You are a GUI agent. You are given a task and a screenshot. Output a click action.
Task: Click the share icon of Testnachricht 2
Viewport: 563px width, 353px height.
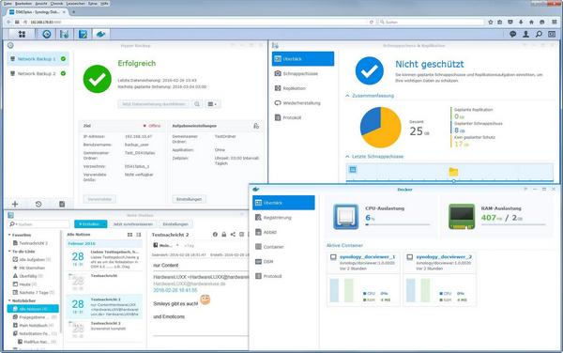click(x=233, y=235)
